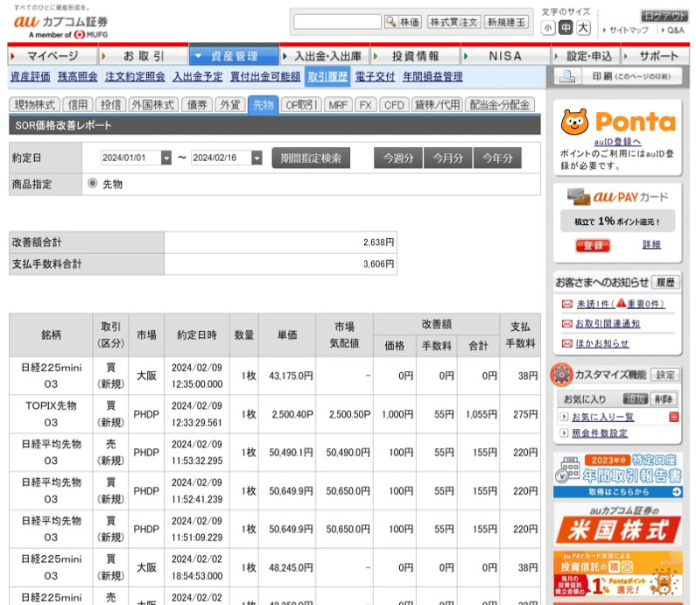696x605 pixels.
Task: Click the gear icon of カスタマイズ機能
Action: [561, 375]
